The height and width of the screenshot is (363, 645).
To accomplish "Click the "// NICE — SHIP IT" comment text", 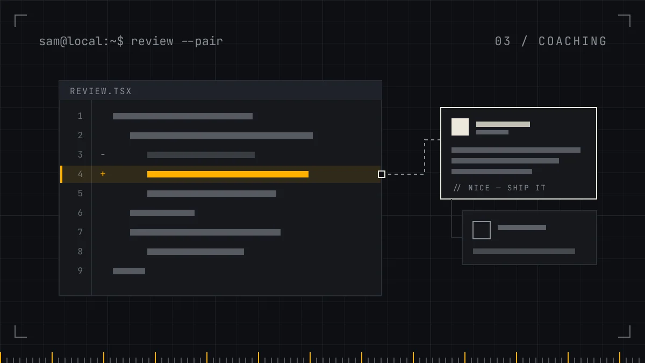I will (500, 188).
